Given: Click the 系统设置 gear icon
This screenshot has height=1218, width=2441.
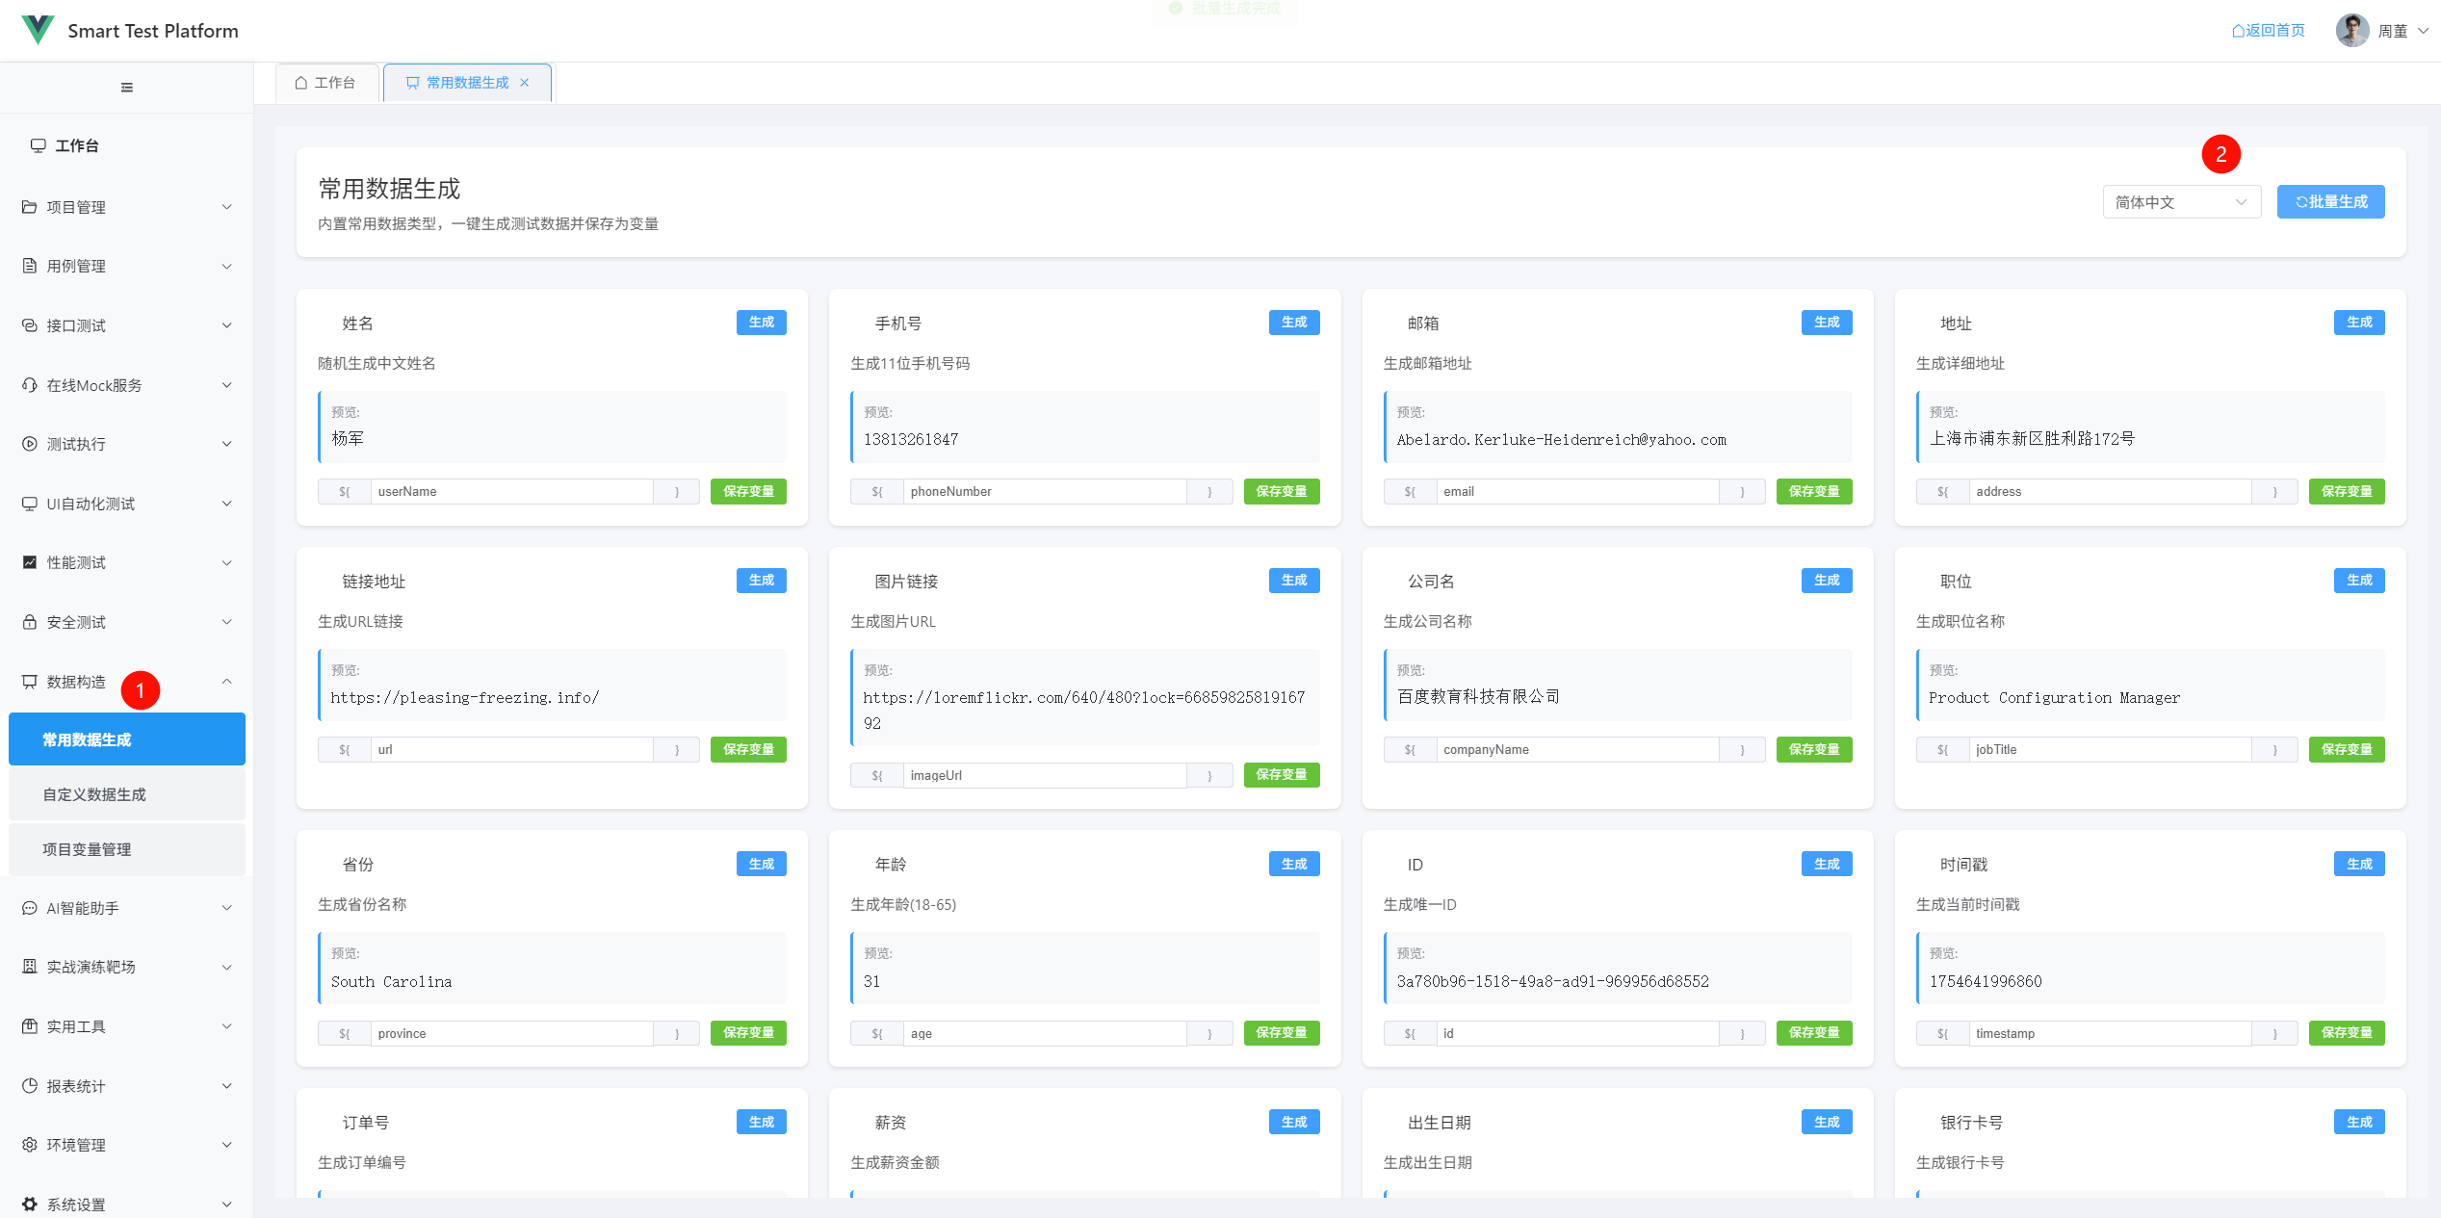Looking at the screenshot, I should pyautogui.click(x=30, y=1204).
